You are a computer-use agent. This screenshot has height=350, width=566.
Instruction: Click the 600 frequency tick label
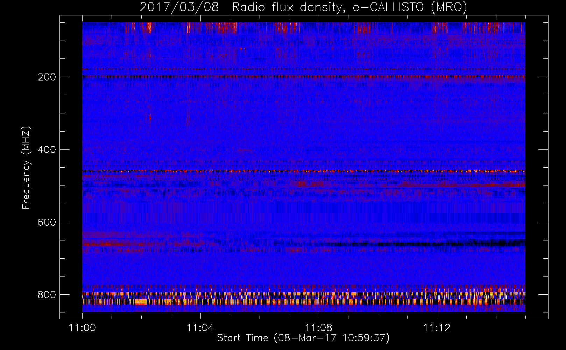click(47, 223)
